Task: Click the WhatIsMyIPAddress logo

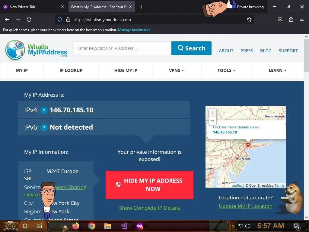Action: tap(36, 50)
